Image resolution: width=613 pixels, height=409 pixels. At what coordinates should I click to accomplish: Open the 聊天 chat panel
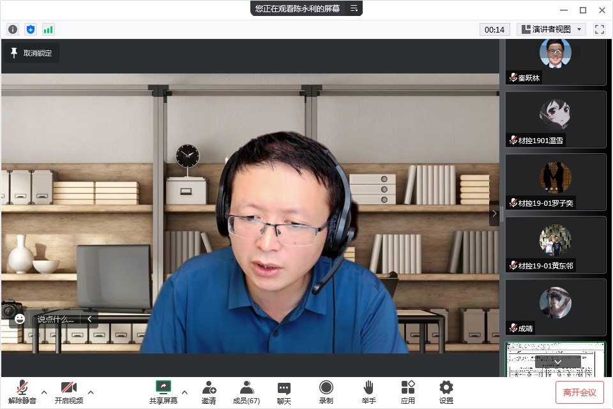coord(284,392)
